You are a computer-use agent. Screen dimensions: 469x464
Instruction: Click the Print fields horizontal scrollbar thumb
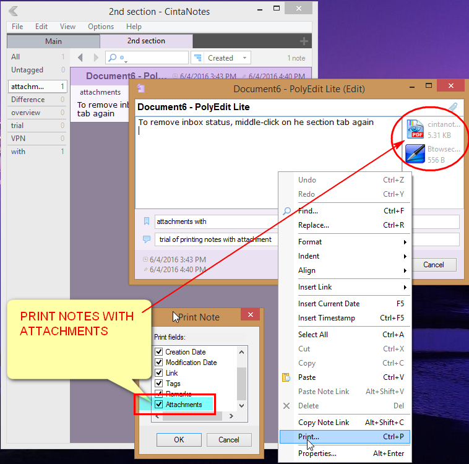[x=192, y=416]
